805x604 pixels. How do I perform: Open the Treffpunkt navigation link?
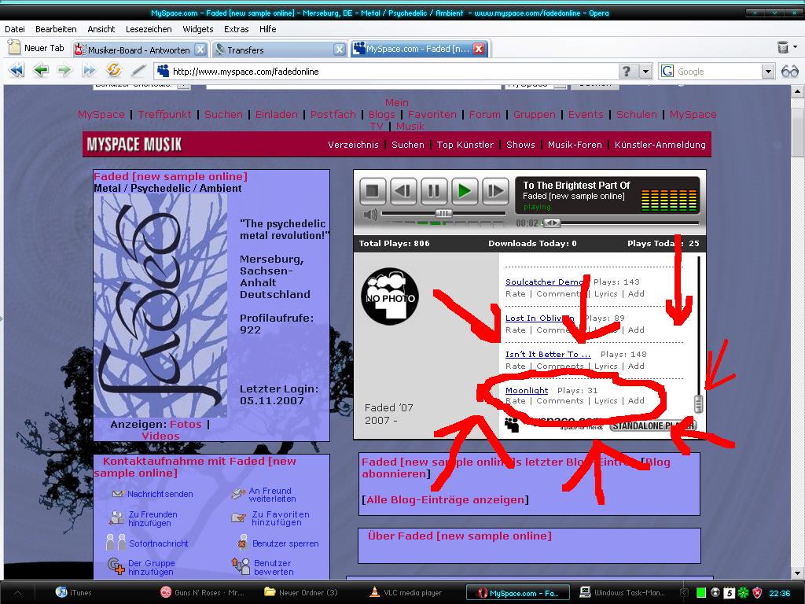pos(165,115)
